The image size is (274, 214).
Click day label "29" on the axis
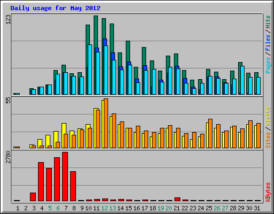pos(241,208)
